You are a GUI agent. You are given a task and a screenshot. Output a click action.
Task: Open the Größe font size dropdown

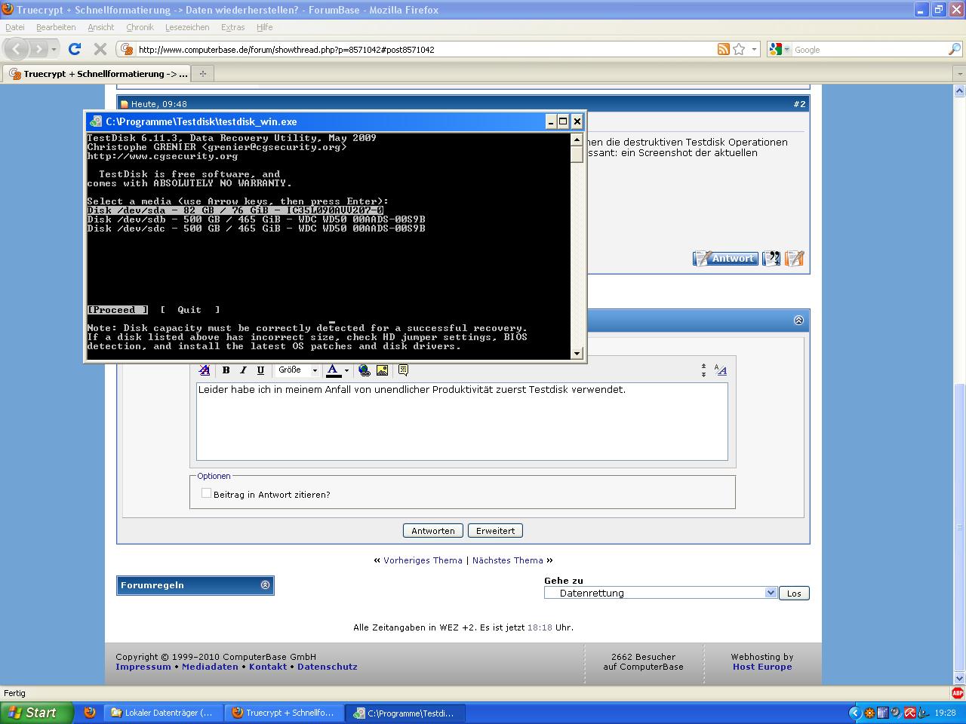(x=298, y=370)
